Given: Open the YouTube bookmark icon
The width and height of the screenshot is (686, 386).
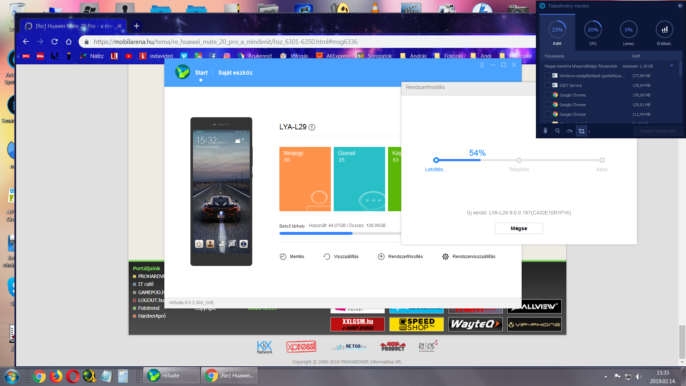Looking at the screenshot, I should click(129, 56).
